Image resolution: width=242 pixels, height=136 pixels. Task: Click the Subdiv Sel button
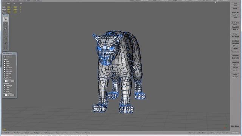(x=235, y=12)
